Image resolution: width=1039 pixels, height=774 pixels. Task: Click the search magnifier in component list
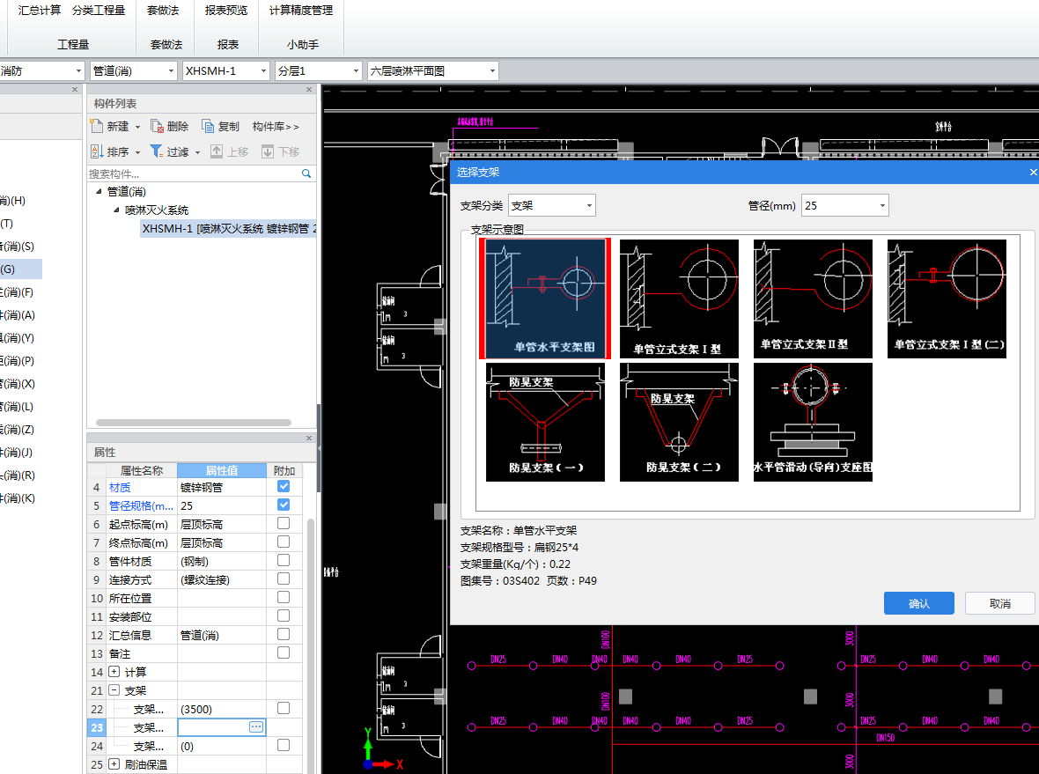tap(306, 173)
